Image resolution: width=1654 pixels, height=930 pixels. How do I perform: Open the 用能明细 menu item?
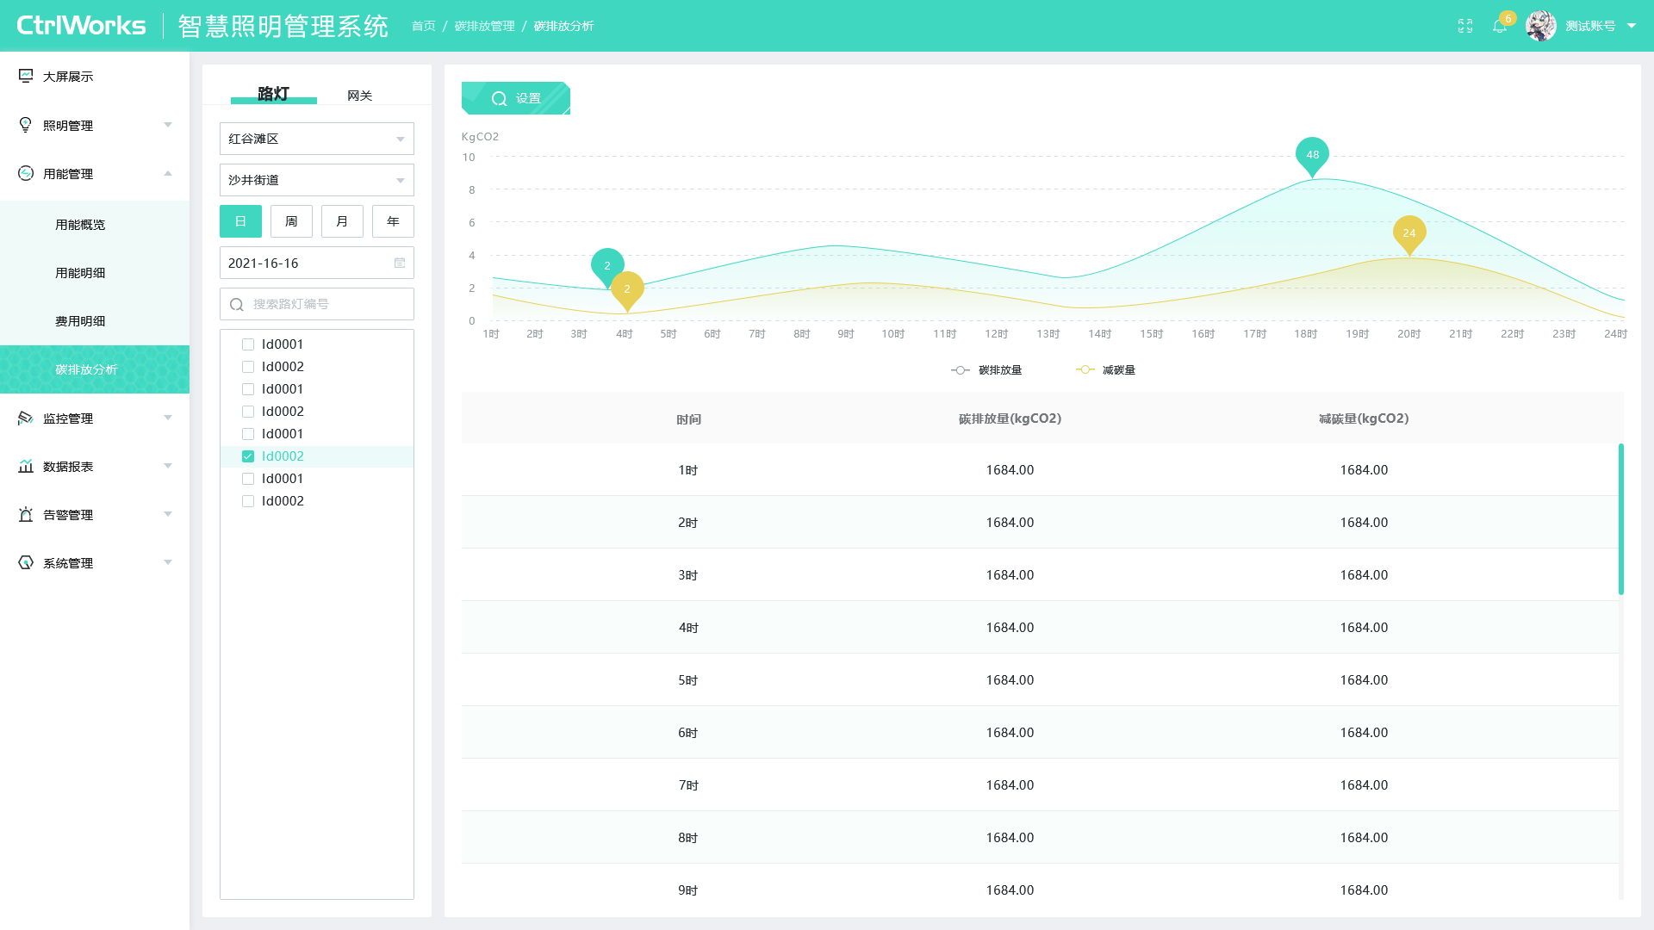coord(80,273)
